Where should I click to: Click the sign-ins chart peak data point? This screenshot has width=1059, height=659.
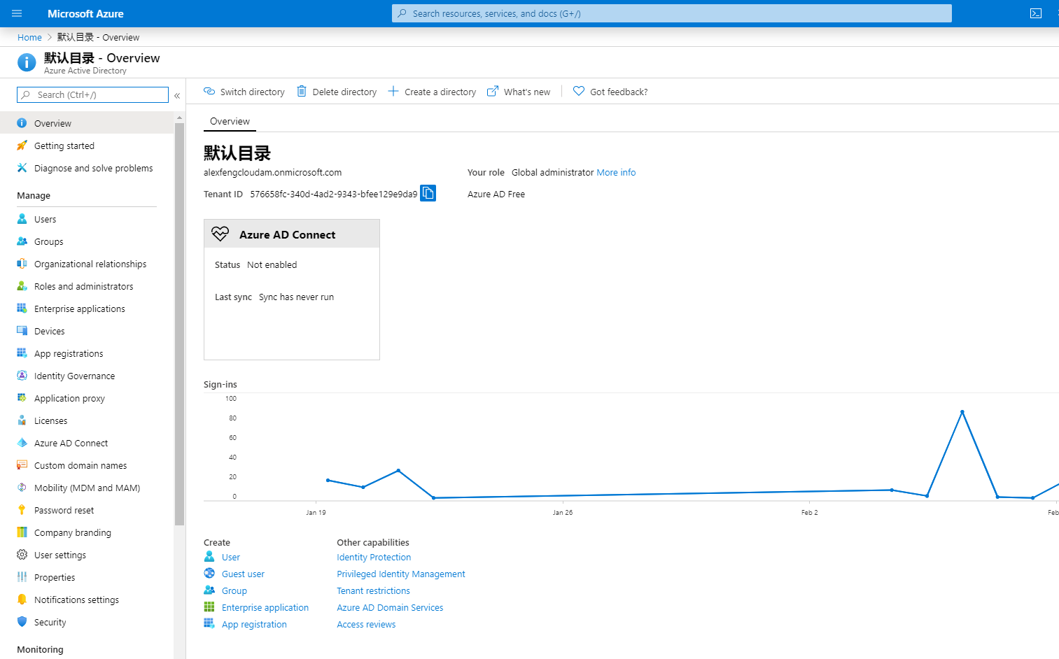962,412
